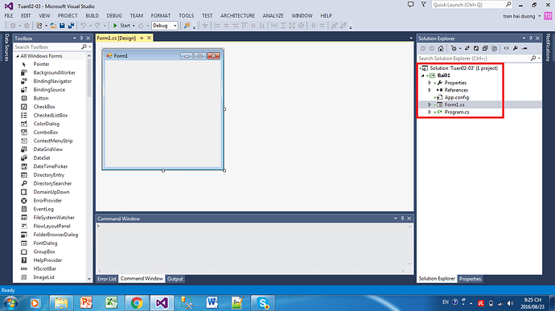This screenshot has width=555, height=311.
Task: Switch to the Error List tab
Action: click(106, 279)
